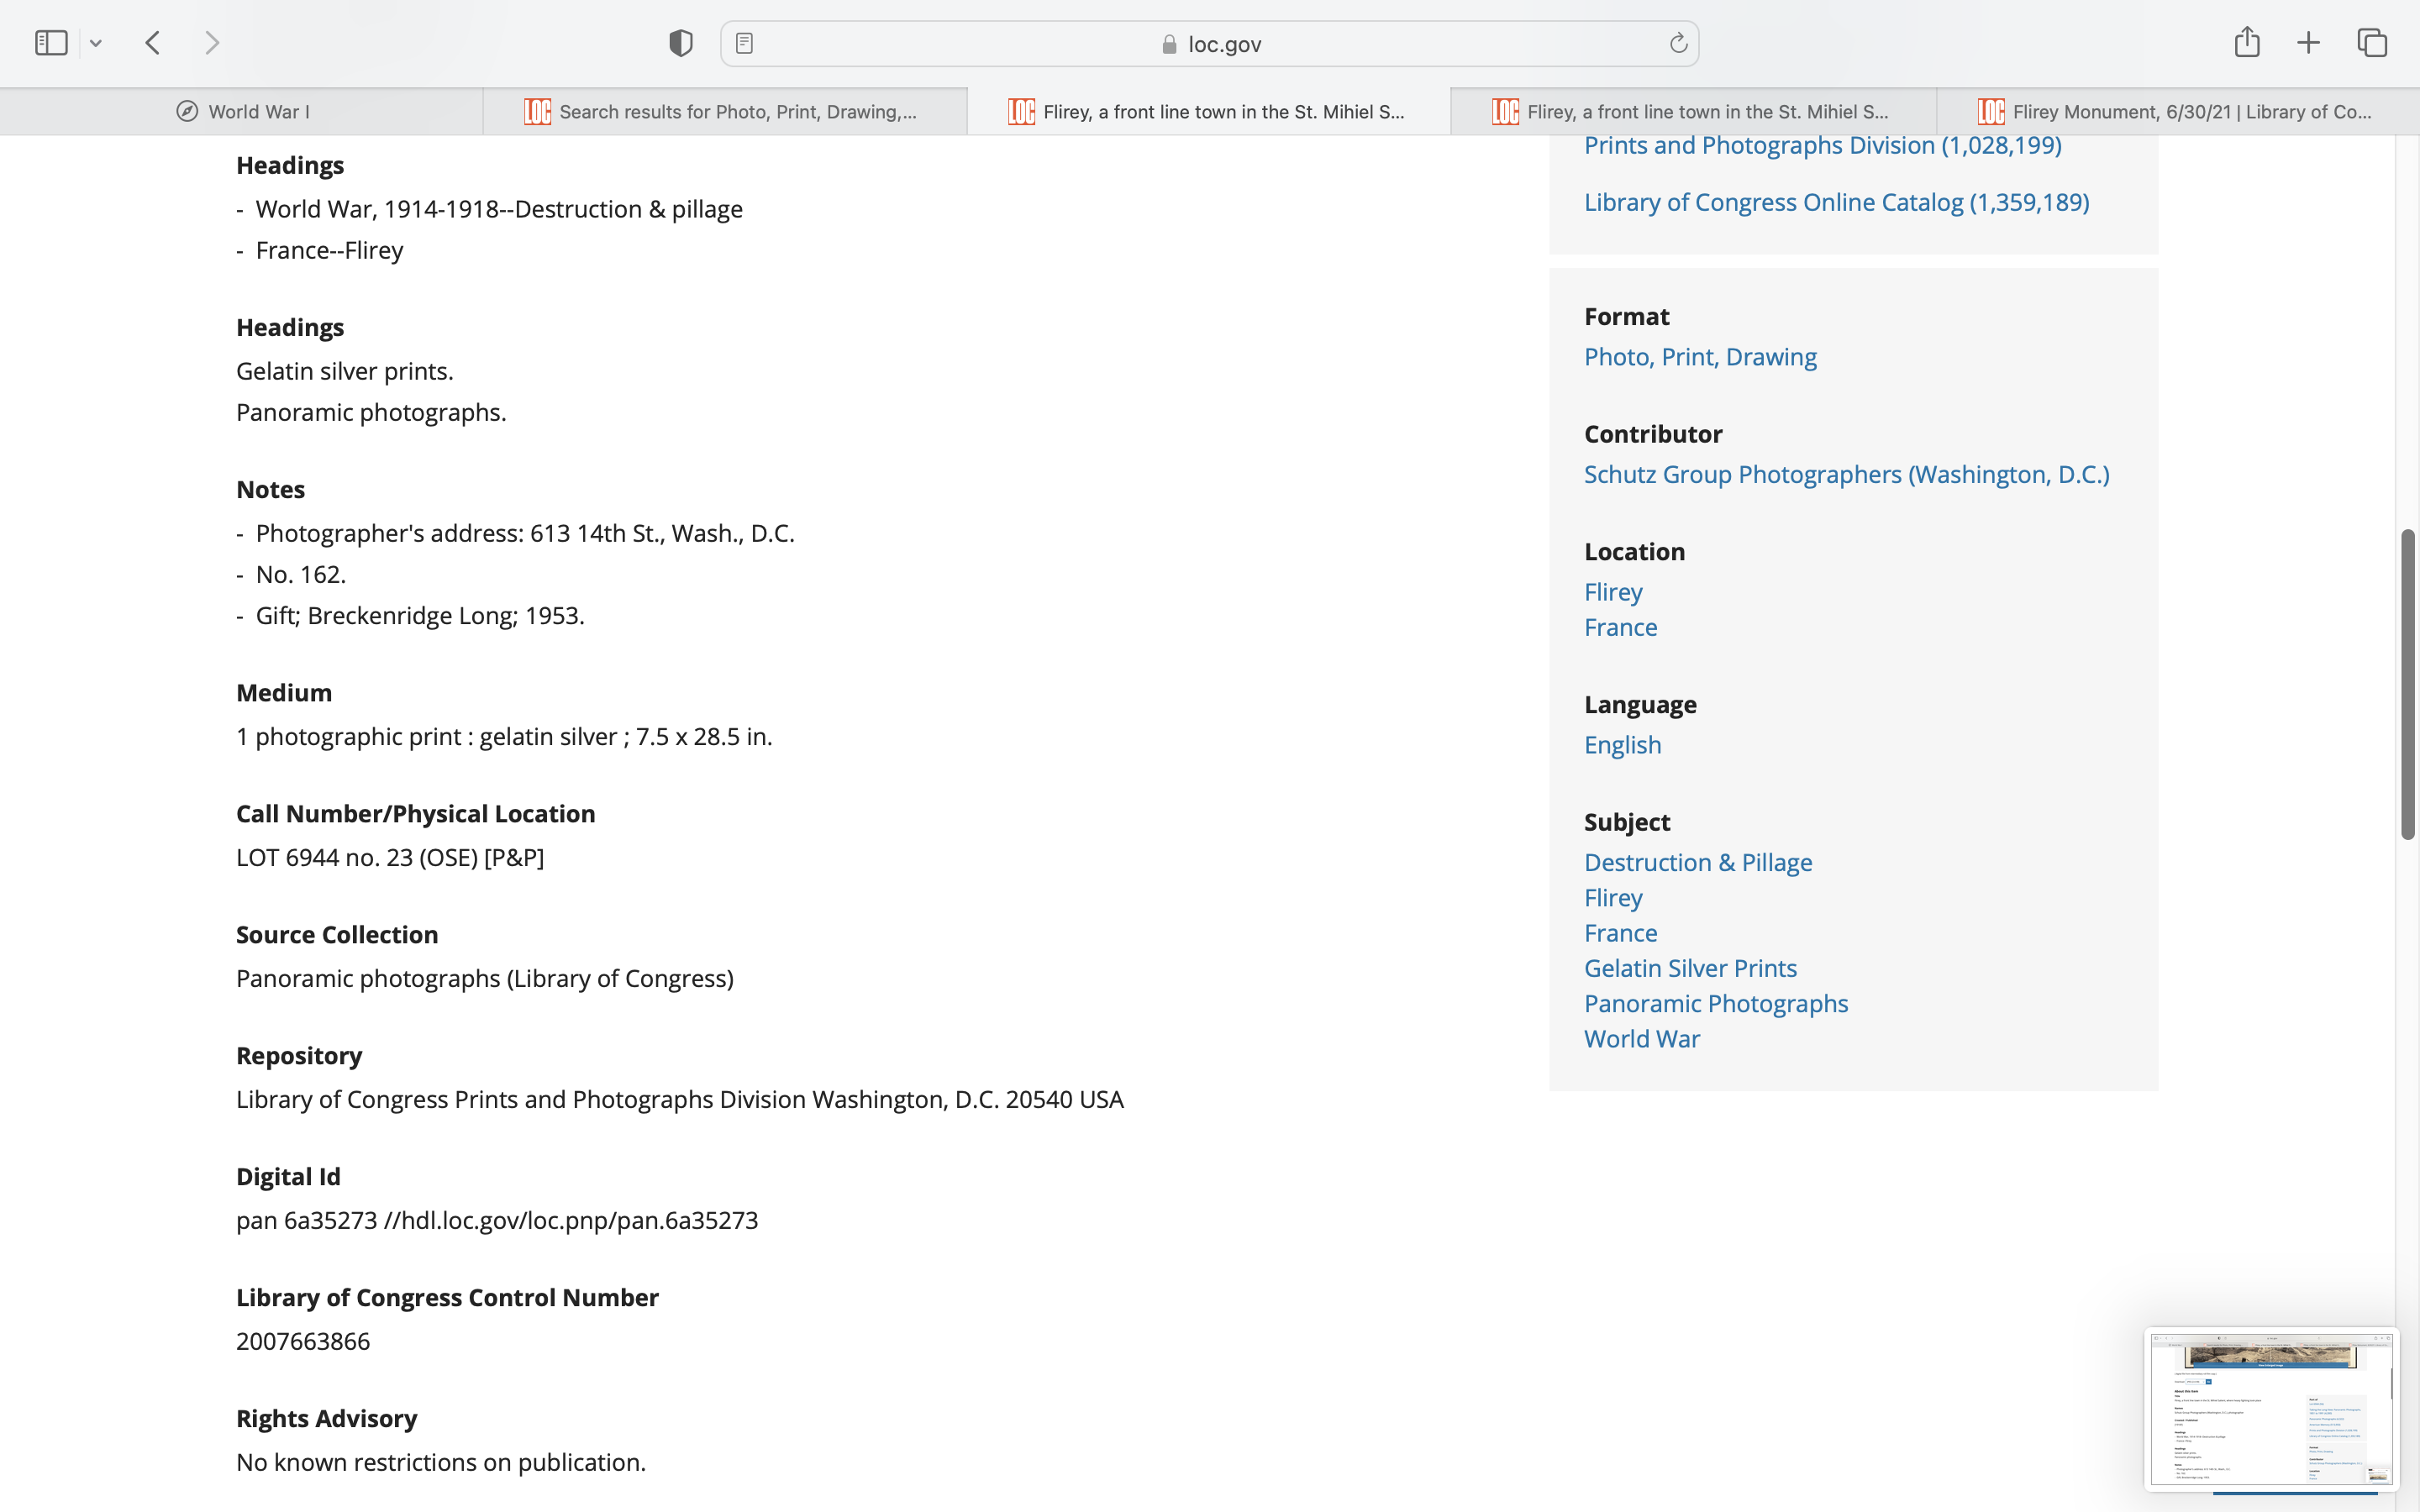The width and height of the screenshot is (2420, 1512).
Task: Show the Reader view page icon
Action: click(744, 43)
